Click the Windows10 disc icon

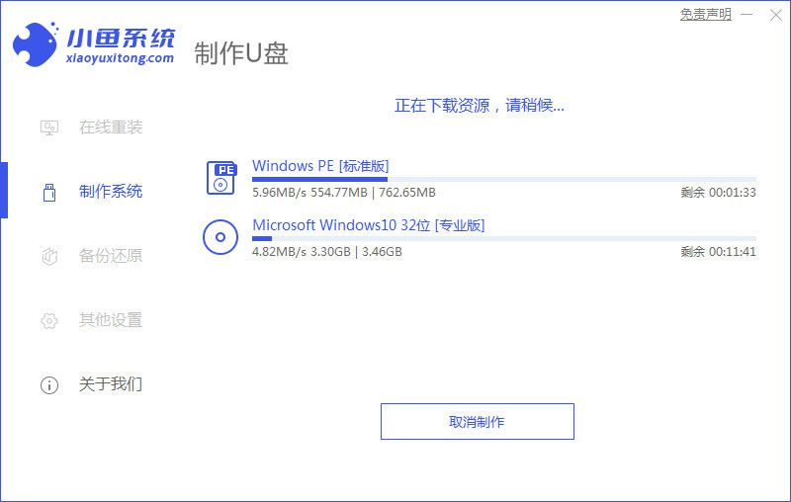pyautogui.click(x=220, y=237)
